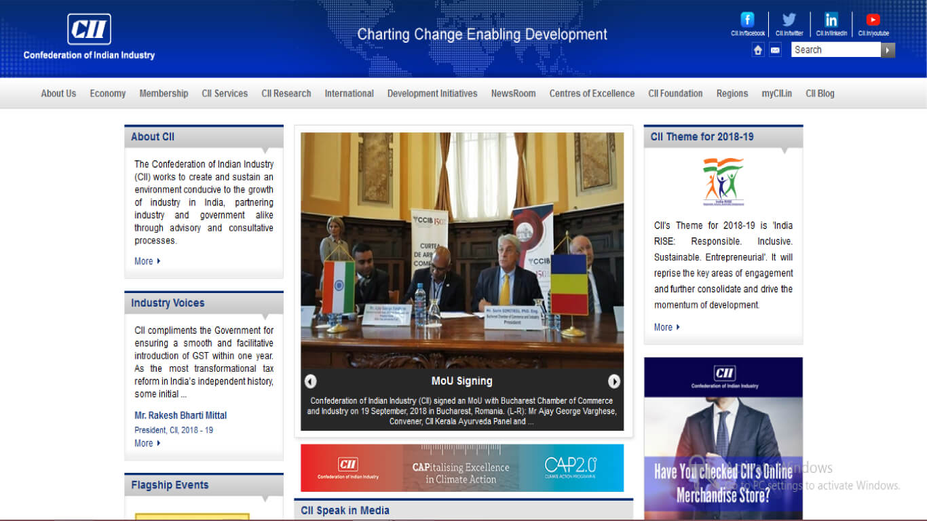The height and width of the screenshot is (521, 927).
Task: Open the Development Initiatives menu
Action: click(432, 94)
